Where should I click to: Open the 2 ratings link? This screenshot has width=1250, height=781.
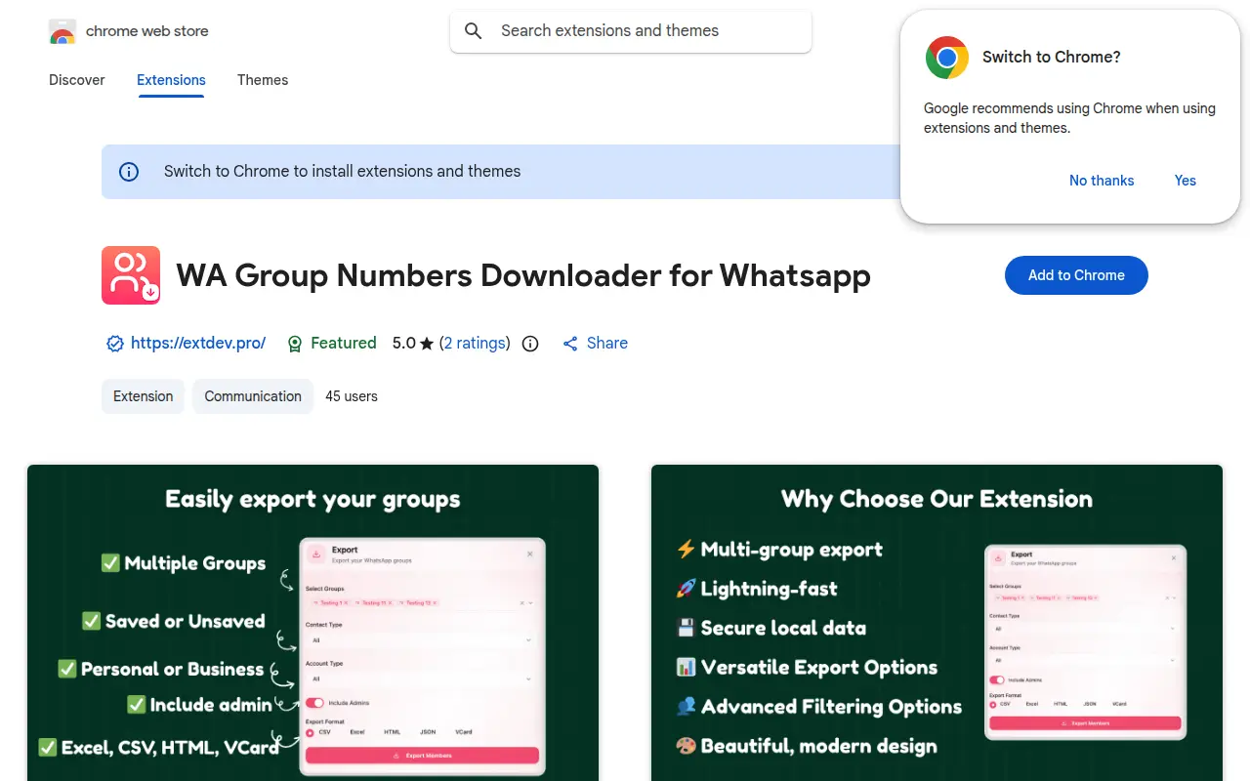point(475,344)
